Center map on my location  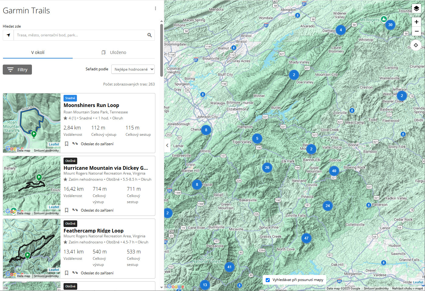click(x=416, y=45)
